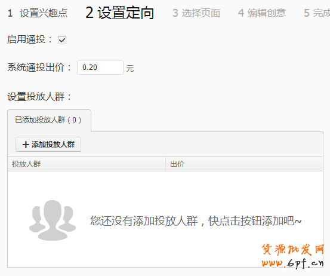
Task: Click the gray people group placeholder icon
Action: coord(53,220)
